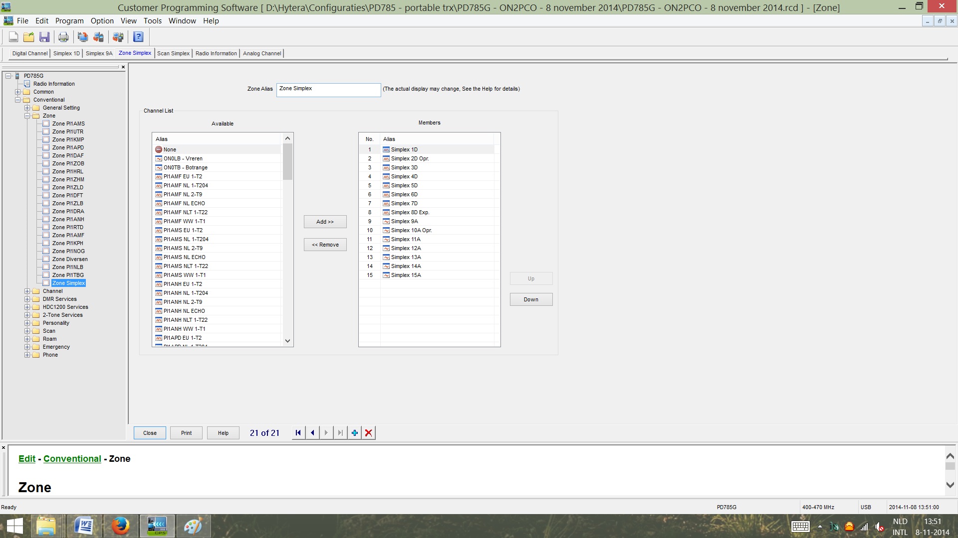Viewport: 958px width, 538px height.
Task: Expand the Channel folder in tree
Action: [x=27, y=291]
